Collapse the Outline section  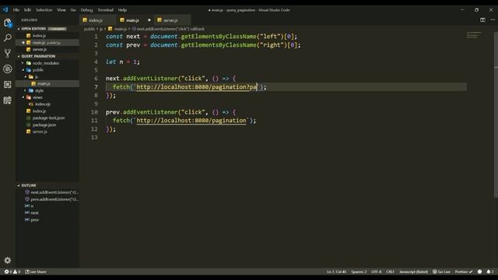click(19, 185)
